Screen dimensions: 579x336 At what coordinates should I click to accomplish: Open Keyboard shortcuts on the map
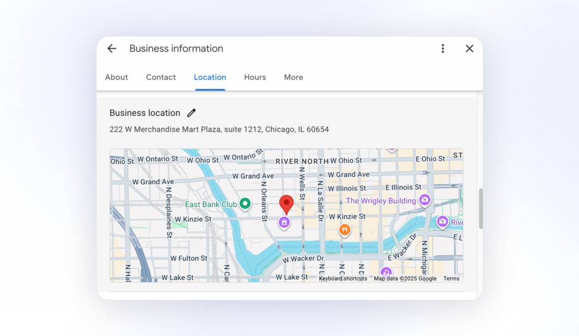tap(343, 278)
